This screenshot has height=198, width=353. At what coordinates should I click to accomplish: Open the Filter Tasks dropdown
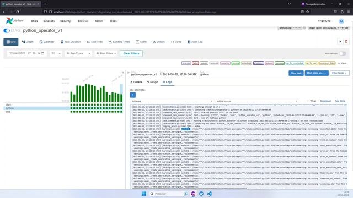coord(340,73)
